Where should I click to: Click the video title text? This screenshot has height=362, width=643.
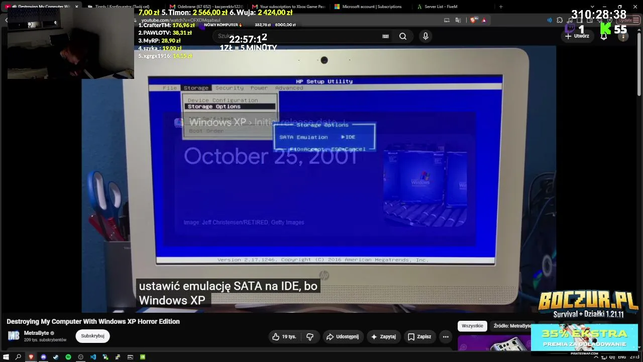93,322
